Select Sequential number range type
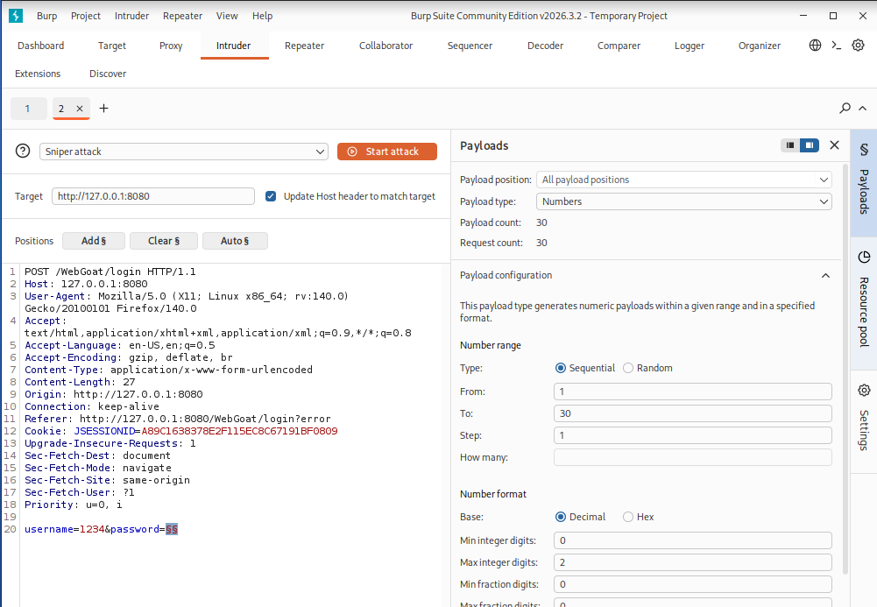Screen dimensions: 877x607 [561, 368]
